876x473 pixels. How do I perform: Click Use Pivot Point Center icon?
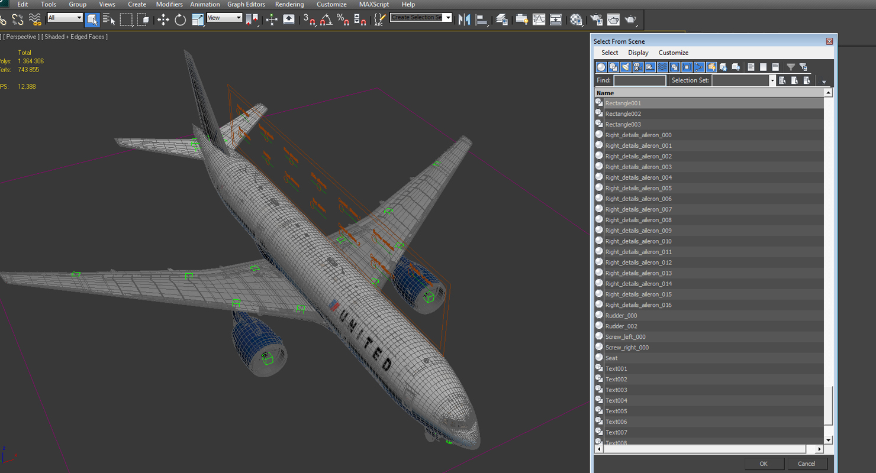252,20
